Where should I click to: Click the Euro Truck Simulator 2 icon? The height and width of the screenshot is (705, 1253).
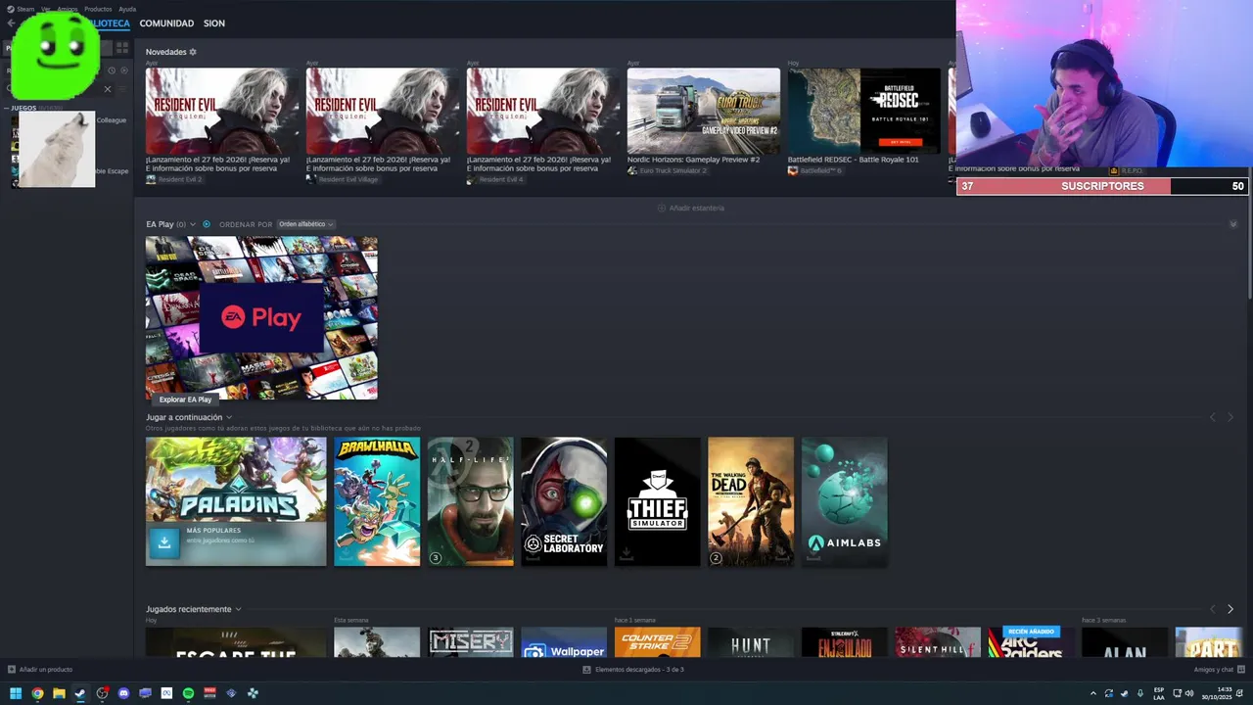(x=632, y=170)
